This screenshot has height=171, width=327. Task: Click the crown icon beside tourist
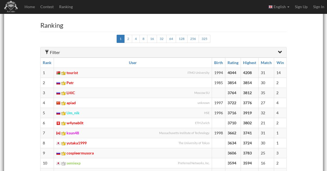(63, 73)
